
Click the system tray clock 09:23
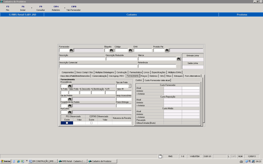pos(259,161)
